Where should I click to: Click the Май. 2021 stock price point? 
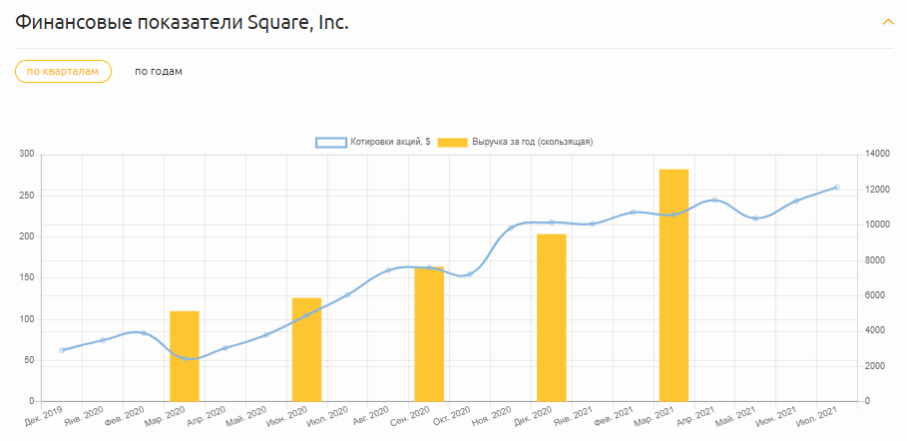click(755, 219)
